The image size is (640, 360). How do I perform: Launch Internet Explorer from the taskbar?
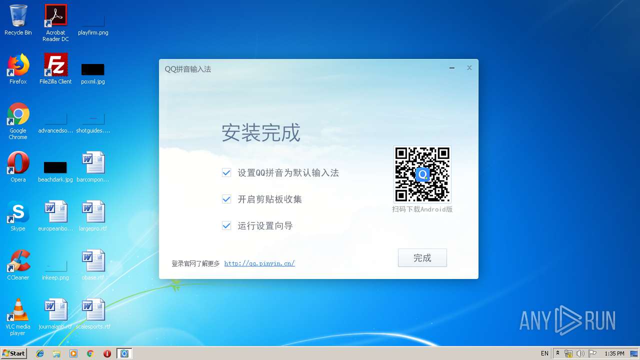(x=40, y=353)
